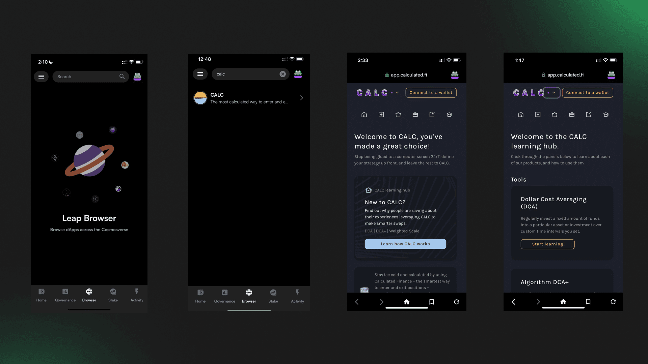
Task: Tap the URL bar showing app.calculated.fi
Action: (406, 75)
